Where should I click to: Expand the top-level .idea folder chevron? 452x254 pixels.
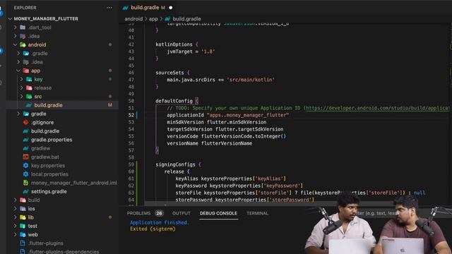pos(16,36)
